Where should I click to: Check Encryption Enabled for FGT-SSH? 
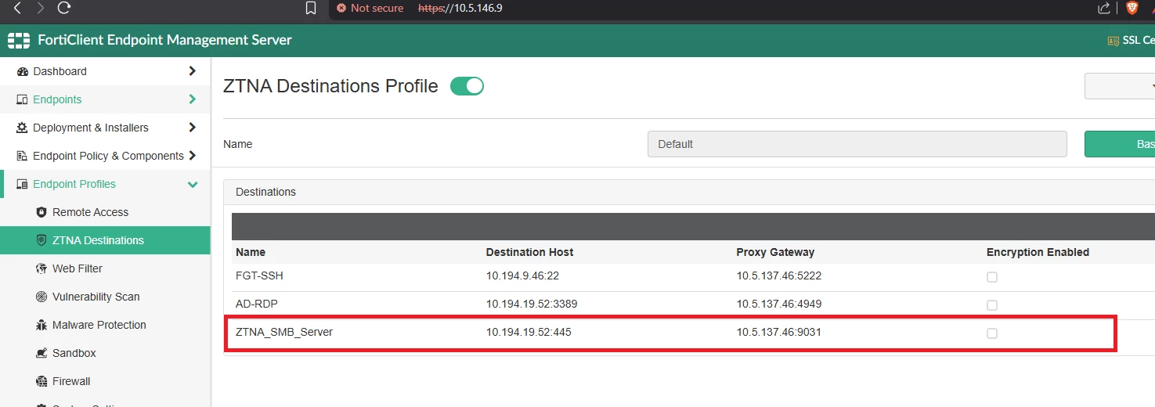pyautogui.click(x=992, y=277)
